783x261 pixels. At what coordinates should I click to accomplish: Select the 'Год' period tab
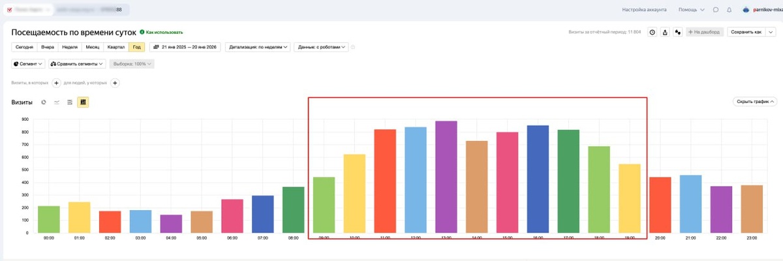136,47
